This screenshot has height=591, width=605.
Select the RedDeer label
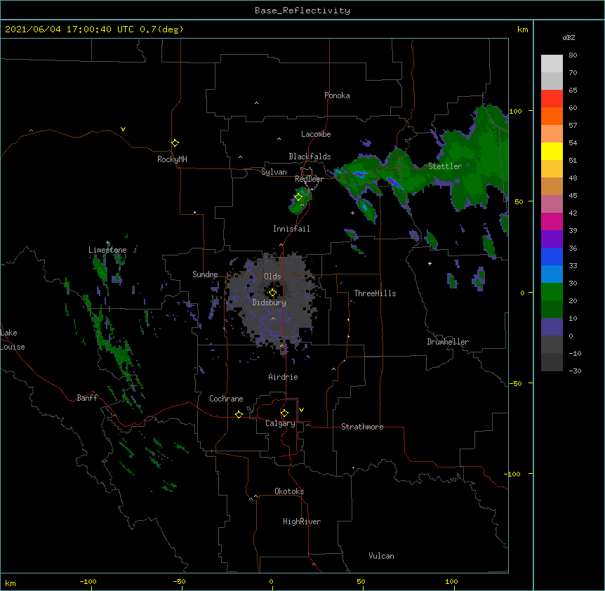tap(309, 179)
